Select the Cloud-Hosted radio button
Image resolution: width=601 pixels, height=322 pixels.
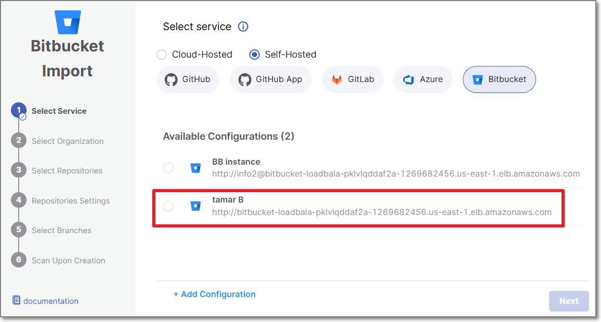pyautogui.click(x=162, y=55)
